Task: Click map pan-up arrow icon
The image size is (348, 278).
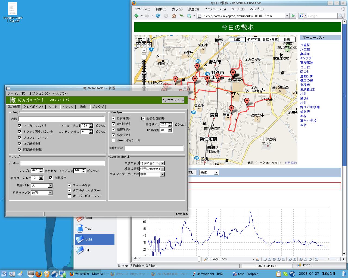Action: pyautogui.click(x=144, y=39)
